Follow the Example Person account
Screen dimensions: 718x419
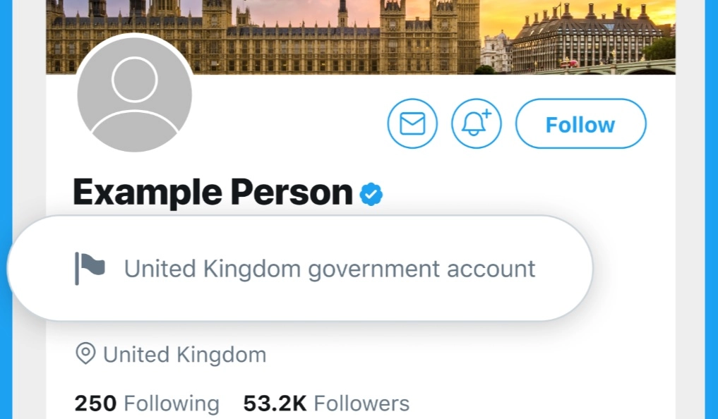(x=580, y=123)
